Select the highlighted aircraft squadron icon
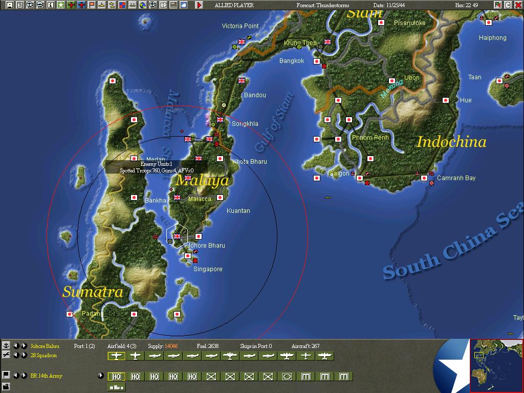 point(116,356)
